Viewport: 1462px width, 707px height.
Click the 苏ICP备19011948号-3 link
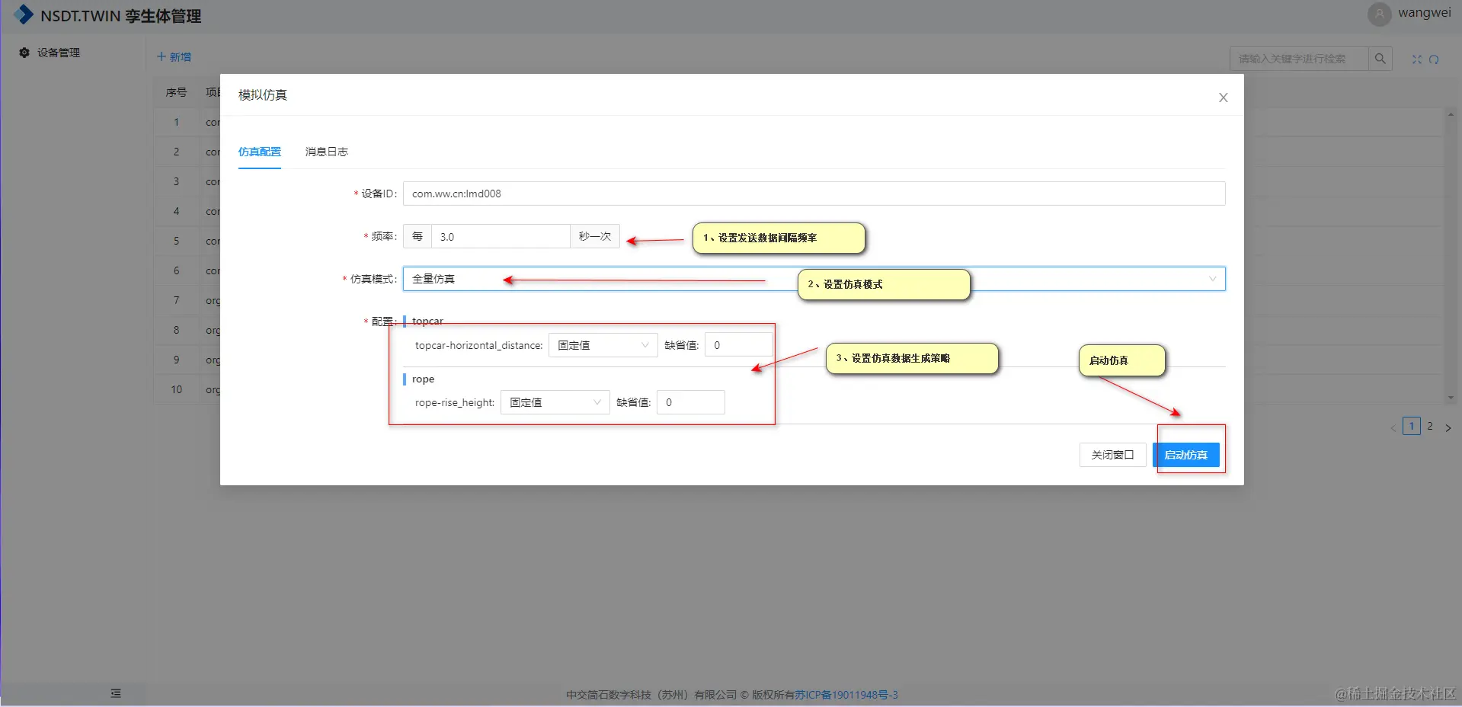pyautogui.click(x=846, y=695)
